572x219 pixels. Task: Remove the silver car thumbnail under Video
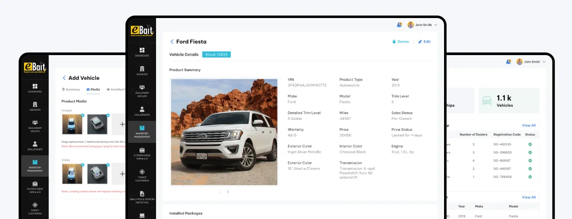(108, 165)
